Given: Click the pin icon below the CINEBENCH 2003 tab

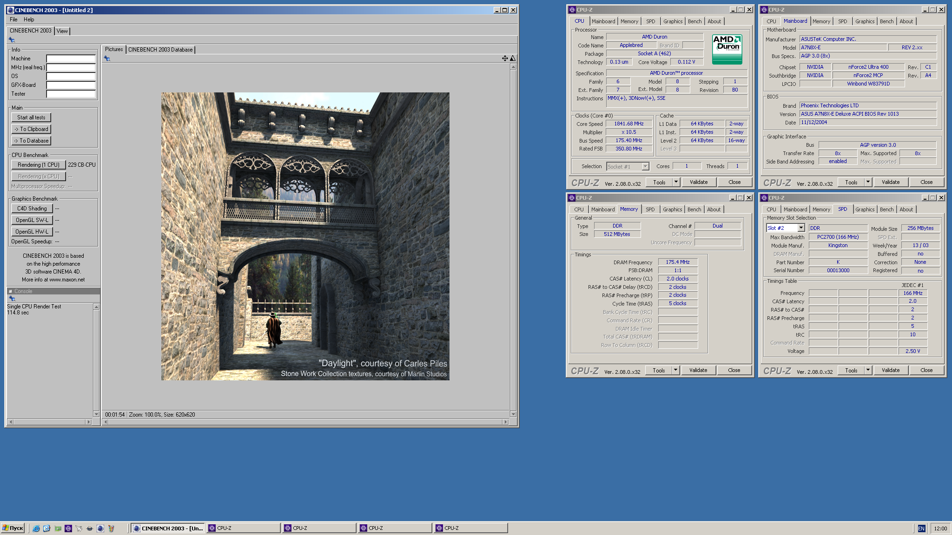Looking at the screenshot, I should click(x=12, y=40).
